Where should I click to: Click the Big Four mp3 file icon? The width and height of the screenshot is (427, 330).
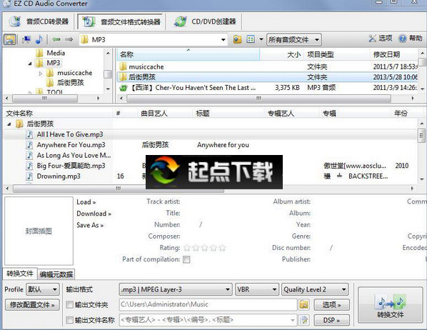(x=29, y=166)
